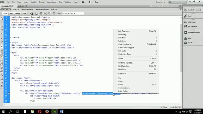203x114 pixels.
Task: Click the W3C Validation toolbar icon
Action: click(45, 13)
